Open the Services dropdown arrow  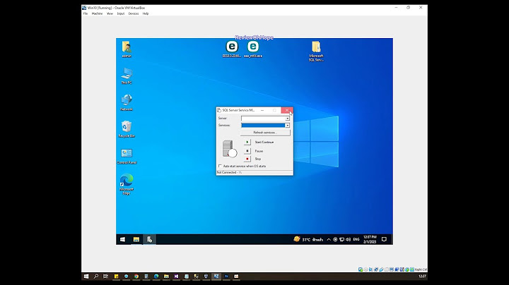287,126
